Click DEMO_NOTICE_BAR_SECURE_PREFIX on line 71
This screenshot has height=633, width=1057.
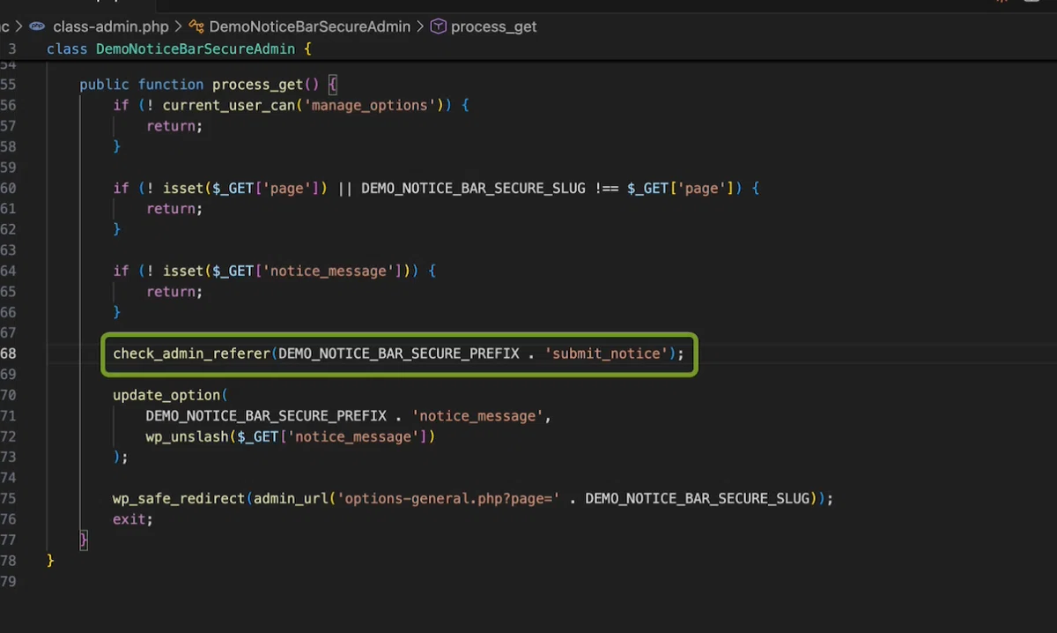pyautogui.click(x=266, y=416)
